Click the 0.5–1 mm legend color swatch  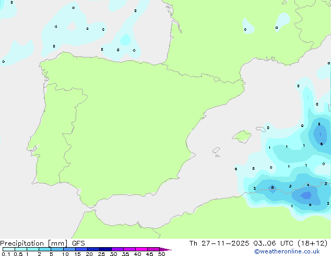pos(21,249)
